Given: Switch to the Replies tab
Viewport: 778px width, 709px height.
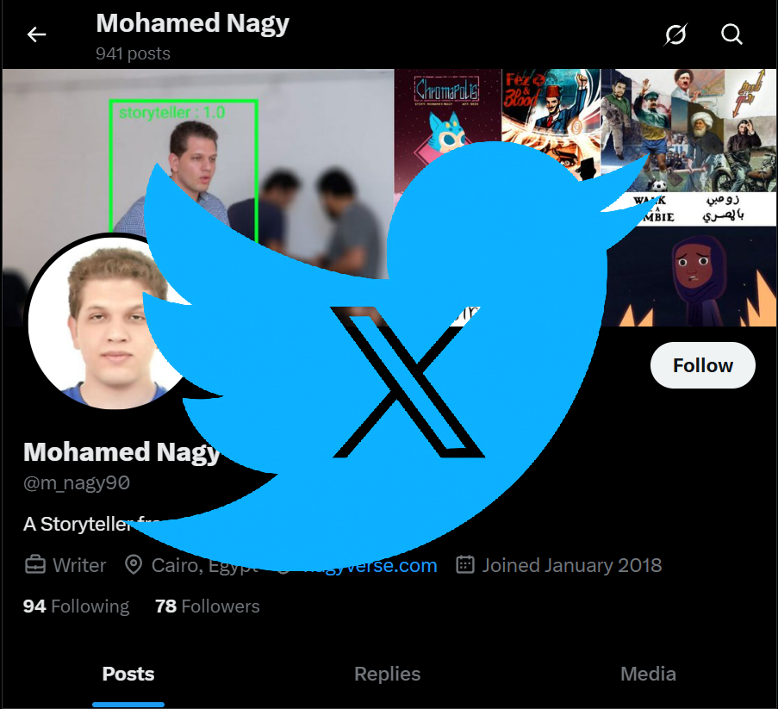Looking at the screenshot, I should 388,674.
